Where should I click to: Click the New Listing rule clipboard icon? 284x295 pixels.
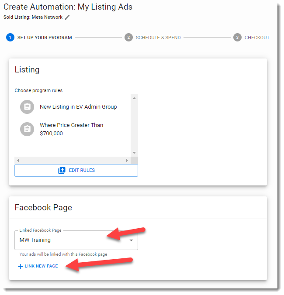(27, 107)
